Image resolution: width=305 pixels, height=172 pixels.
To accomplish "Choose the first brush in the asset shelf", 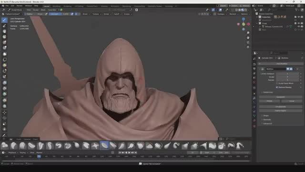I will pos(4,145).
